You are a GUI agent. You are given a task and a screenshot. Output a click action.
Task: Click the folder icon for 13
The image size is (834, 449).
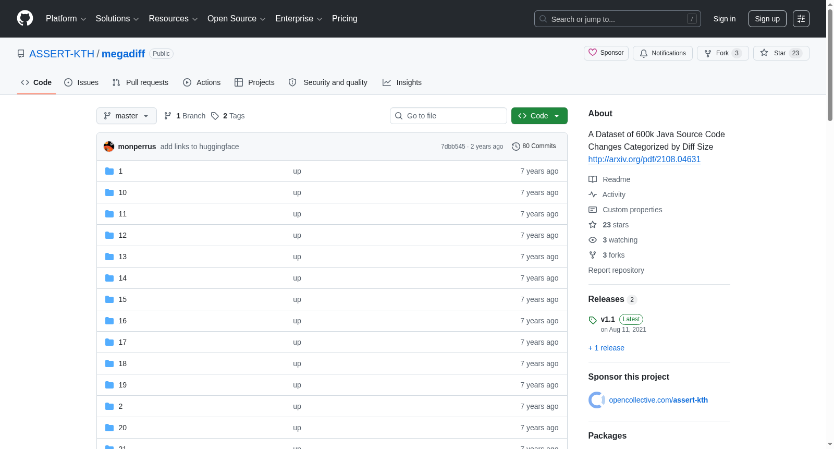109,257
